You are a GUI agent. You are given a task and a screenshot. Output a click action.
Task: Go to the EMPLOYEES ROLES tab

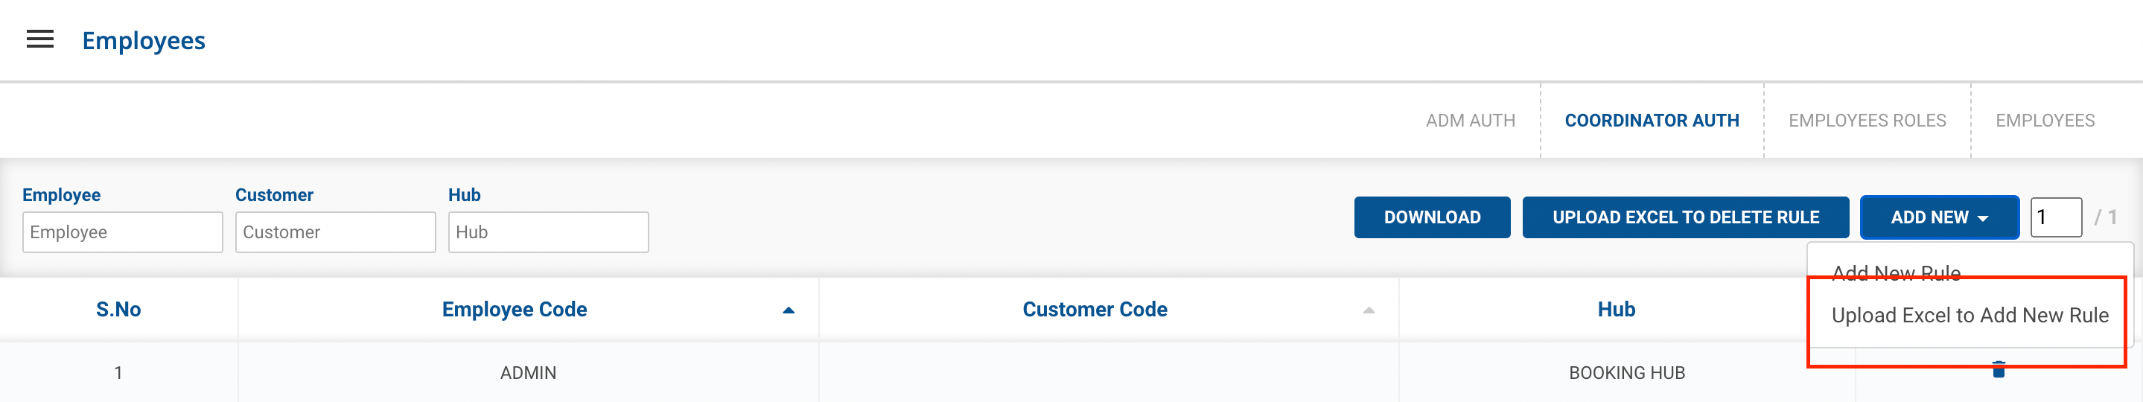pos(1867,121)
